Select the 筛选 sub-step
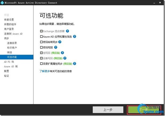 tap(10, 52)
